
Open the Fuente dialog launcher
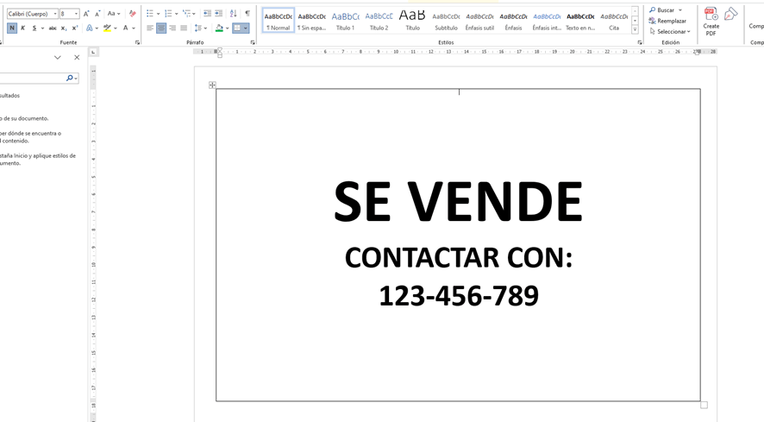pos(137,43)
